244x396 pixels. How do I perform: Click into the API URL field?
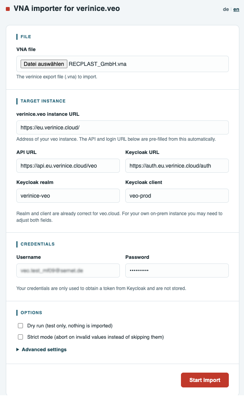[68, 166]
